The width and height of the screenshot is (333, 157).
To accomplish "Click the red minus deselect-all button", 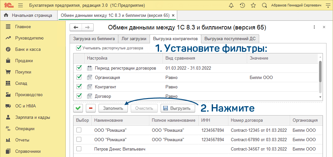I will click(x=91, y=108).
